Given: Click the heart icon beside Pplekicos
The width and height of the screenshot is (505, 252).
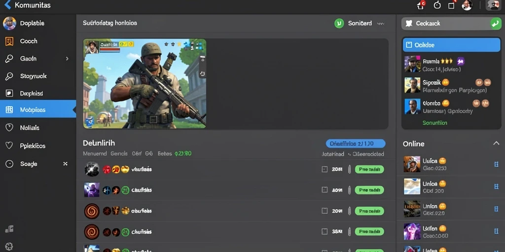Looking at the screenshot, I should click(9, 146).
